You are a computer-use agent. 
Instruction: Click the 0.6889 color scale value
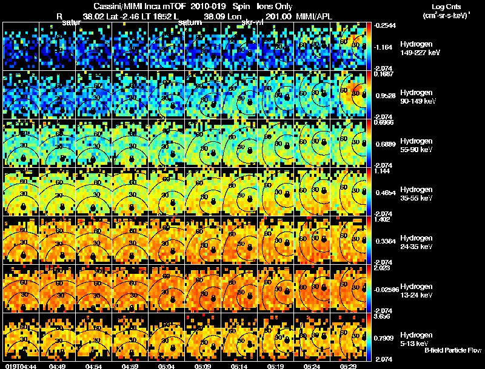(386, 144)
